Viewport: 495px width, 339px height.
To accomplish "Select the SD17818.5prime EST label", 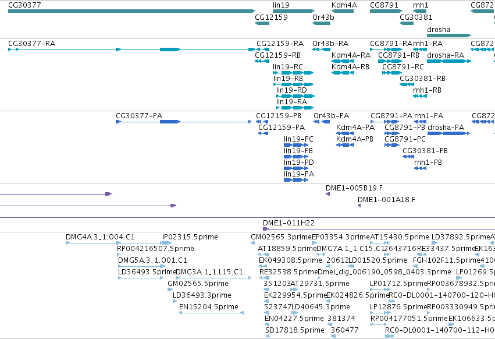I will pos(295,330).
